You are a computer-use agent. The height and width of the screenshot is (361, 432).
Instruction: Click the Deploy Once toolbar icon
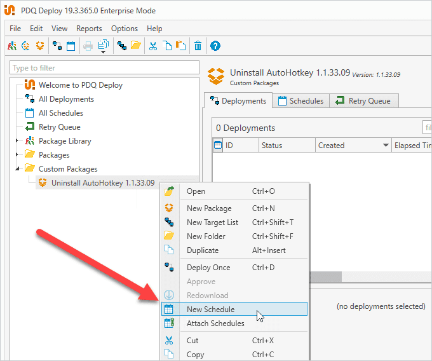57,46
